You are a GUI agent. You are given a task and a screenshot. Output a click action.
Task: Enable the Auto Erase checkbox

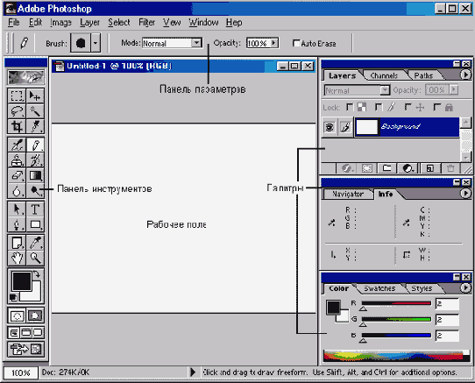coord(296,43)
